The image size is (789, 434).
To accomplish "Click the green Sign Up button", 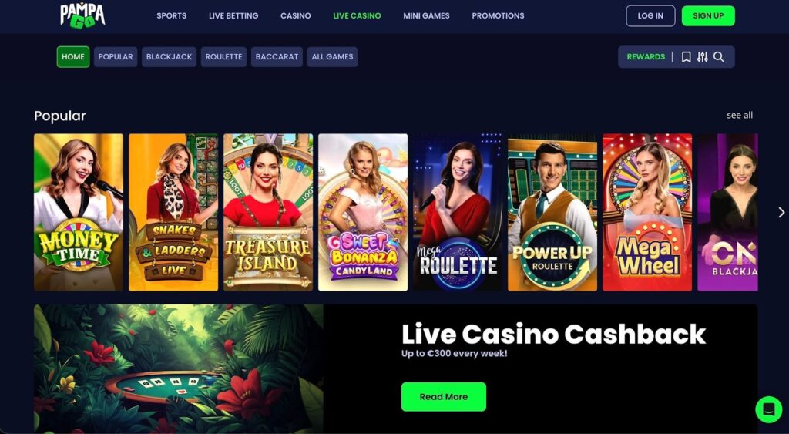I will point(708,15).
